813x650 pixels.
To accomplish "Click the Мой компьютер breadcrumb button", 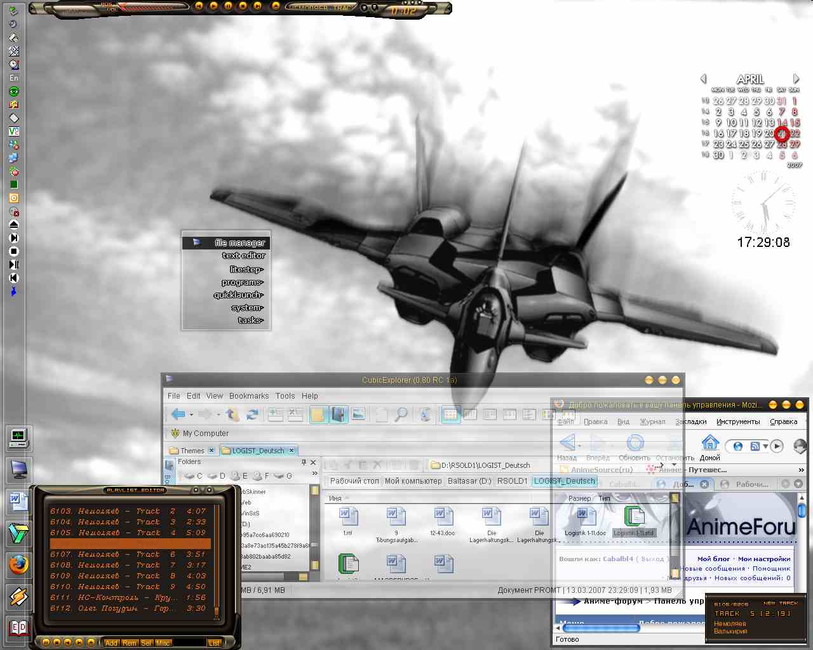I will (x=413, y=481).
